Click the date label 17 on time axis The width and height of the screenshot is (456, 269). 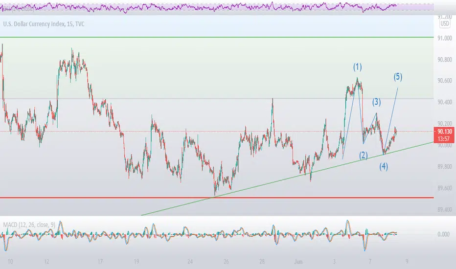[x=100, y=262]
